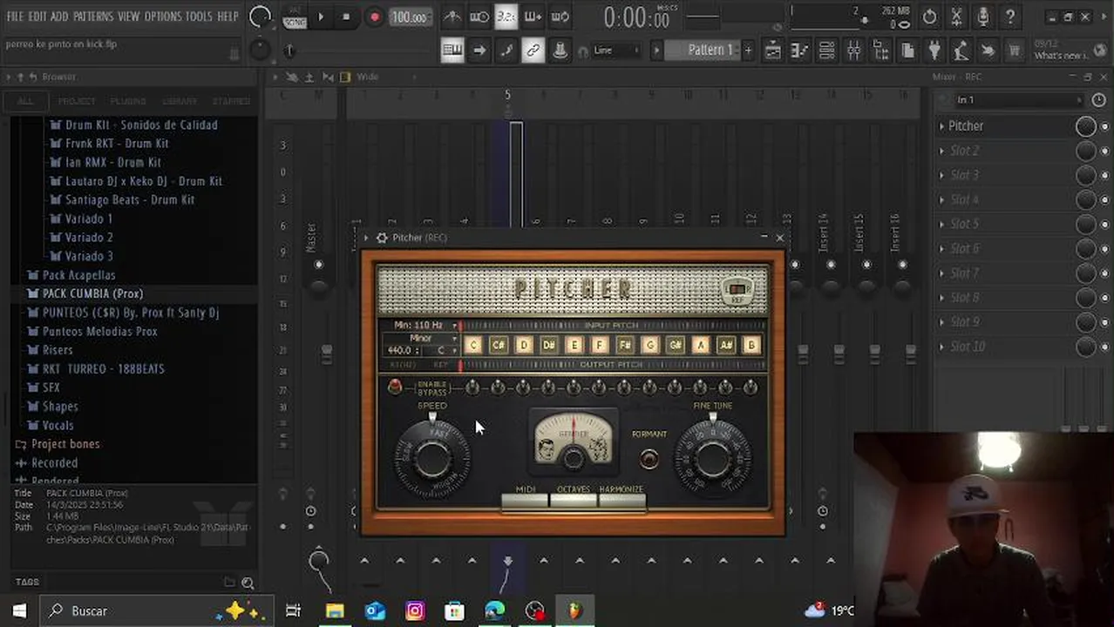Open the FILE menu
Screen dimensions: 1114x627
[15, 17]
